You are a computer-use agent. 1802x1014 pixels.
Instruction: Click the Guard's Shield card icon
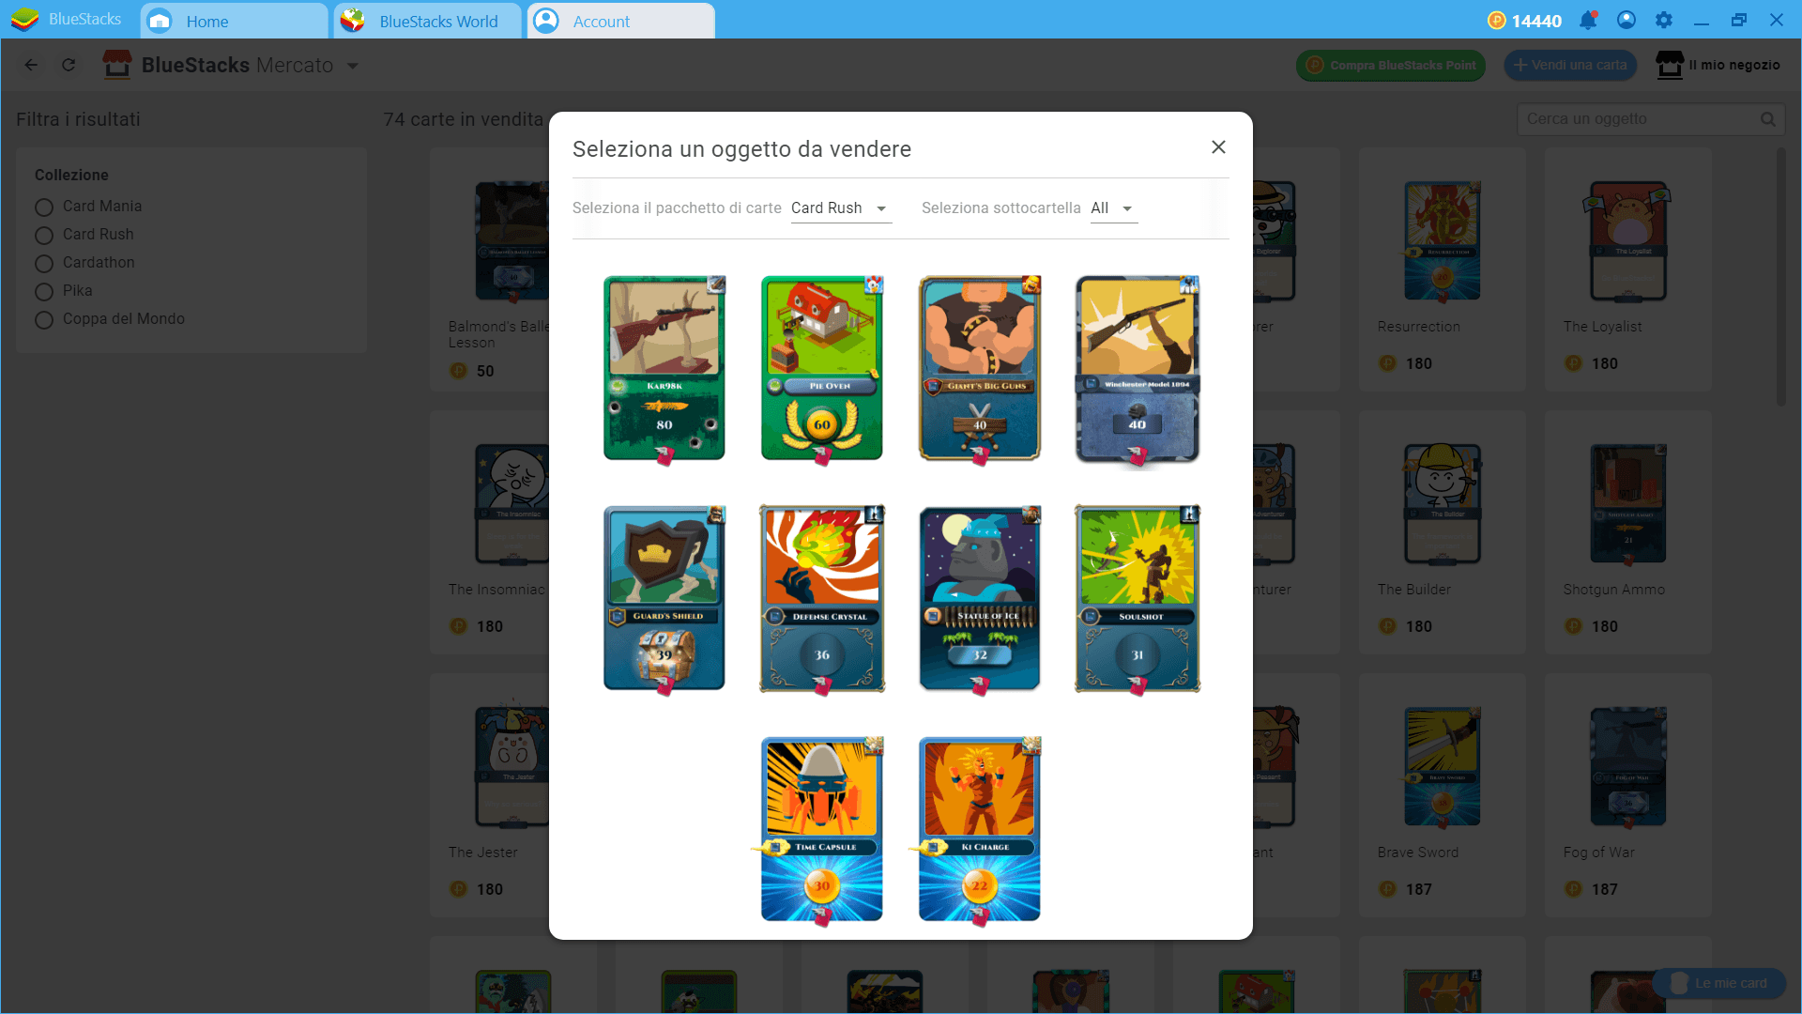(664, 598)
